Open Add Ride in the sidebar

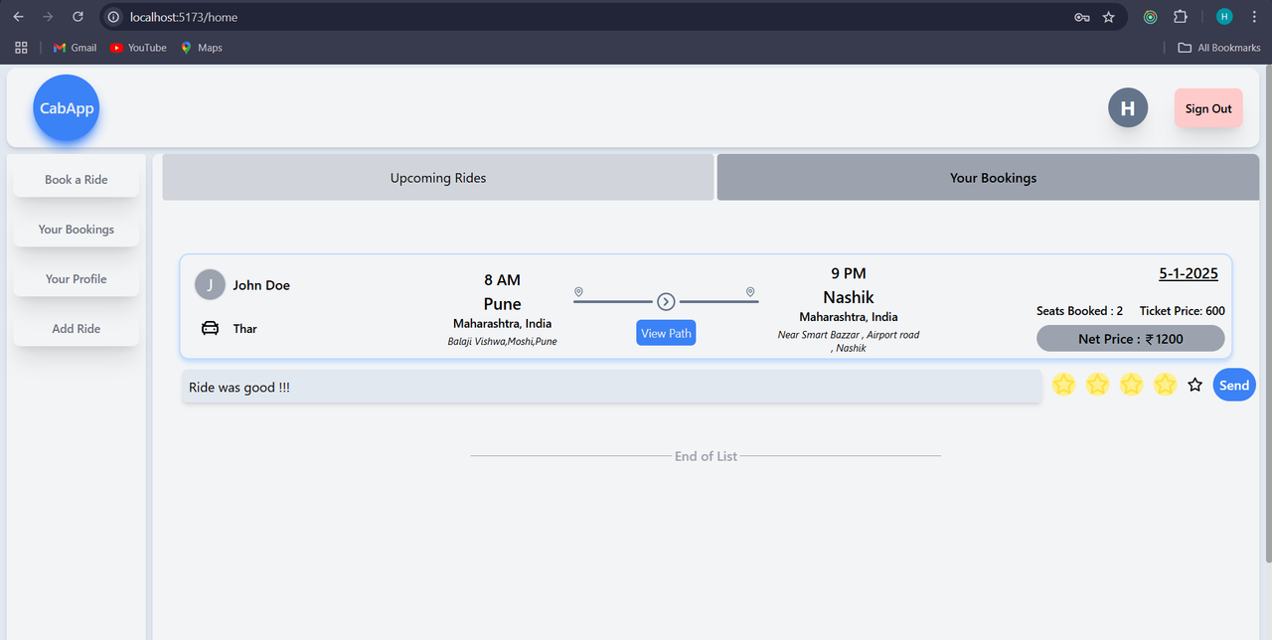click(x=77, y=328)
